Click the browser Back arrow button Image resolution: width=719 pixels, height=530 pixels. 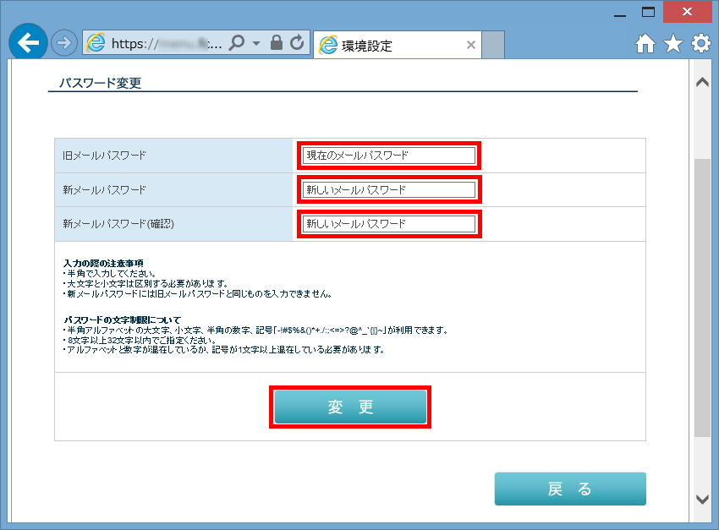pyautogui.click(x=27, y=44)
